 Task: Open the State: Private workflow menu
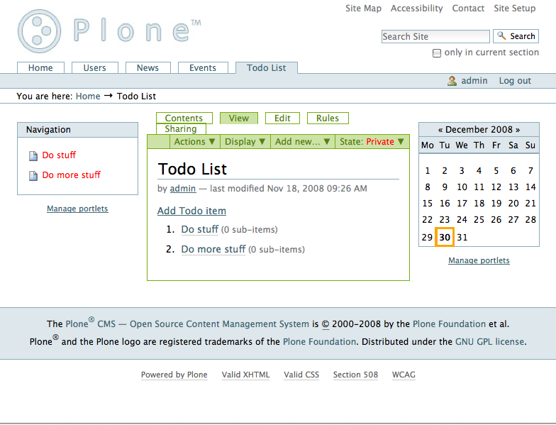click(x=372, y=142)
